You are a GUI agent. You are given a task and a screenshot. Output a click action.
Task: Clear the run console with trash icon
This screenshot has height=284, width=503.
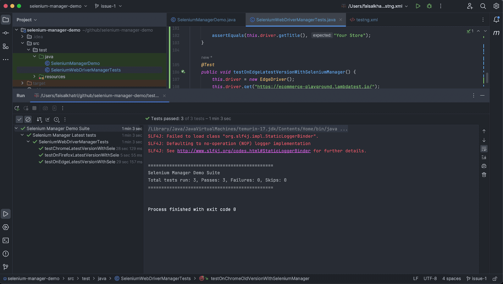pyautogui.click(x=484, y=174)
